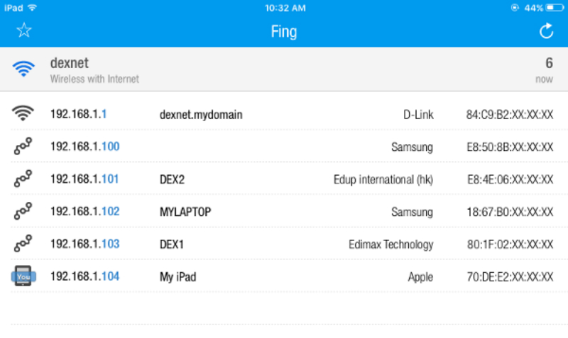
Task: Select the dexnet network header
Action: pyautogui.click(x=94, y=69)
